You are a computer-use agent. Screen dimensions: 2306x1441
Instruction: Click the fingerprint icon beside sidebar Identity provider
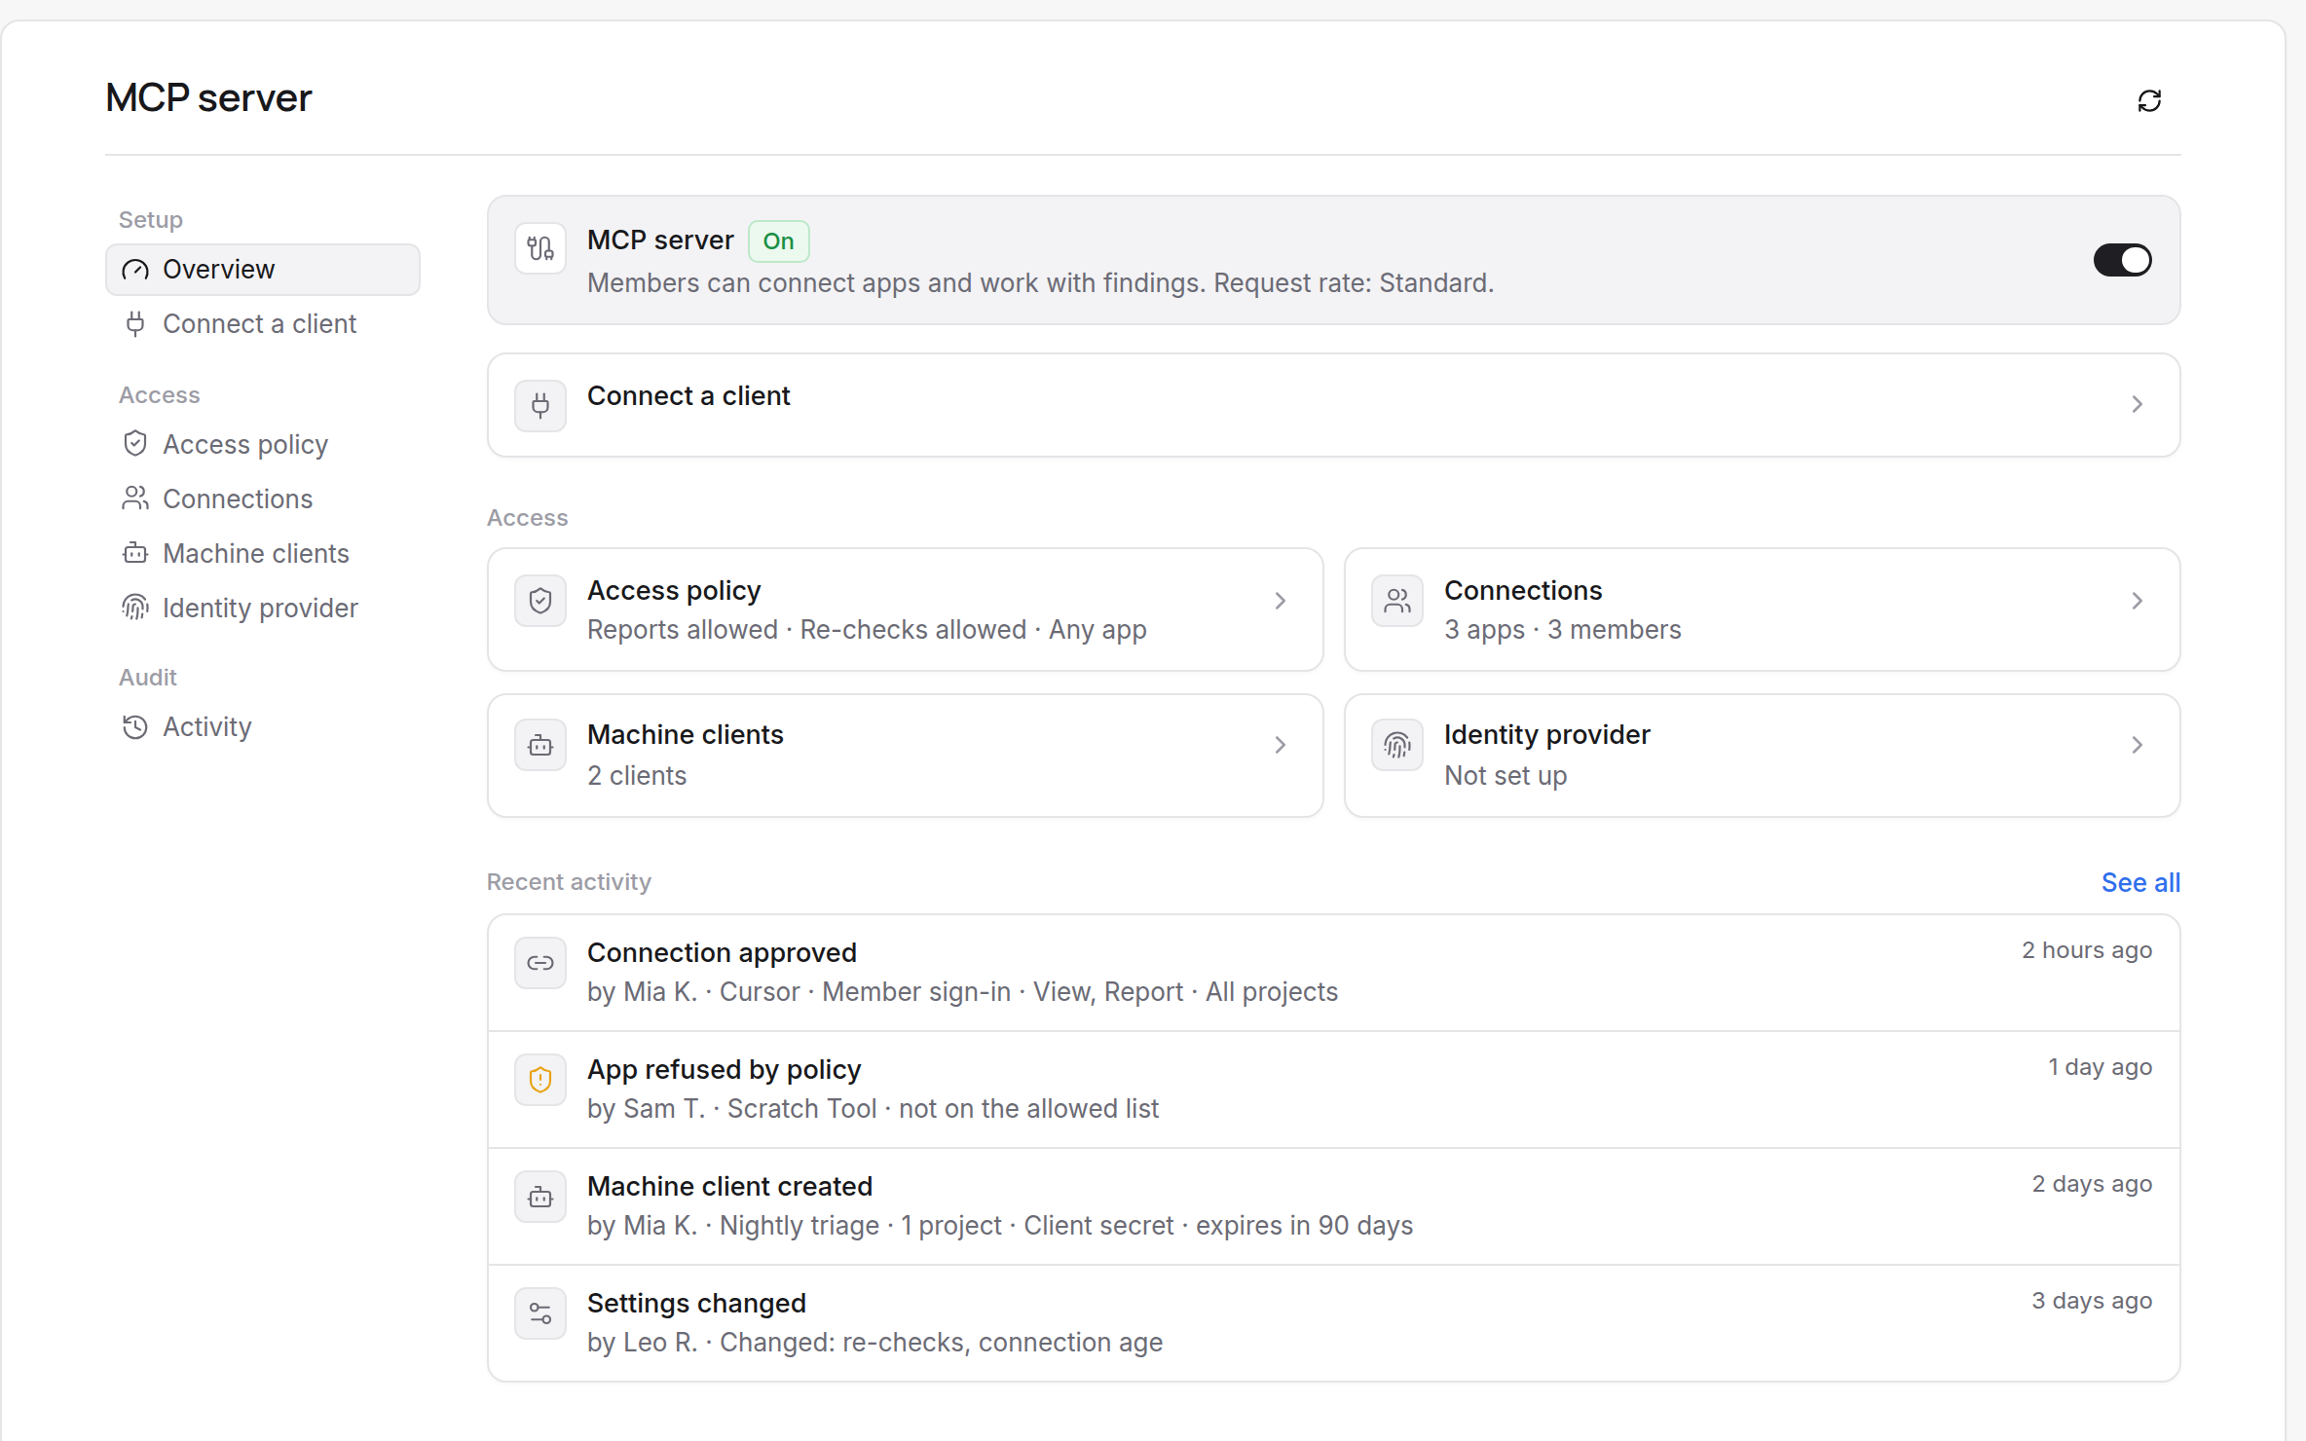[x=135, y=608]
